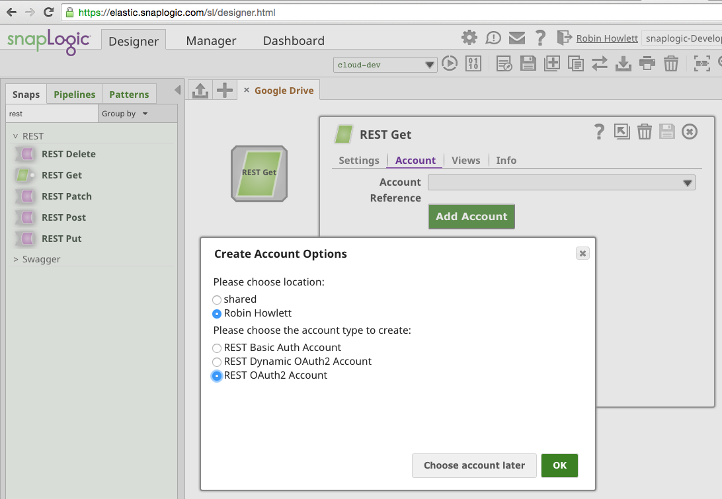Close the Google Drive pipeline tab

click(x=247, y=91)
